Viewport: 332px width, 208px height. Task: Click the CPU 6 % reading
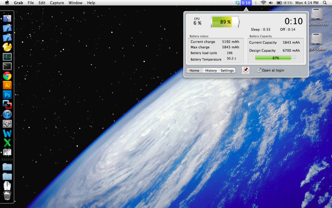click(x=197, y=22)
